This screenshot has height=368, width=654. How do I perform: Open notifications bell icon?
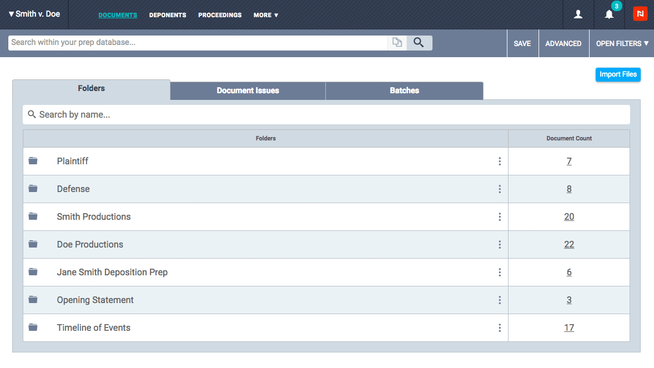point(609,14)
